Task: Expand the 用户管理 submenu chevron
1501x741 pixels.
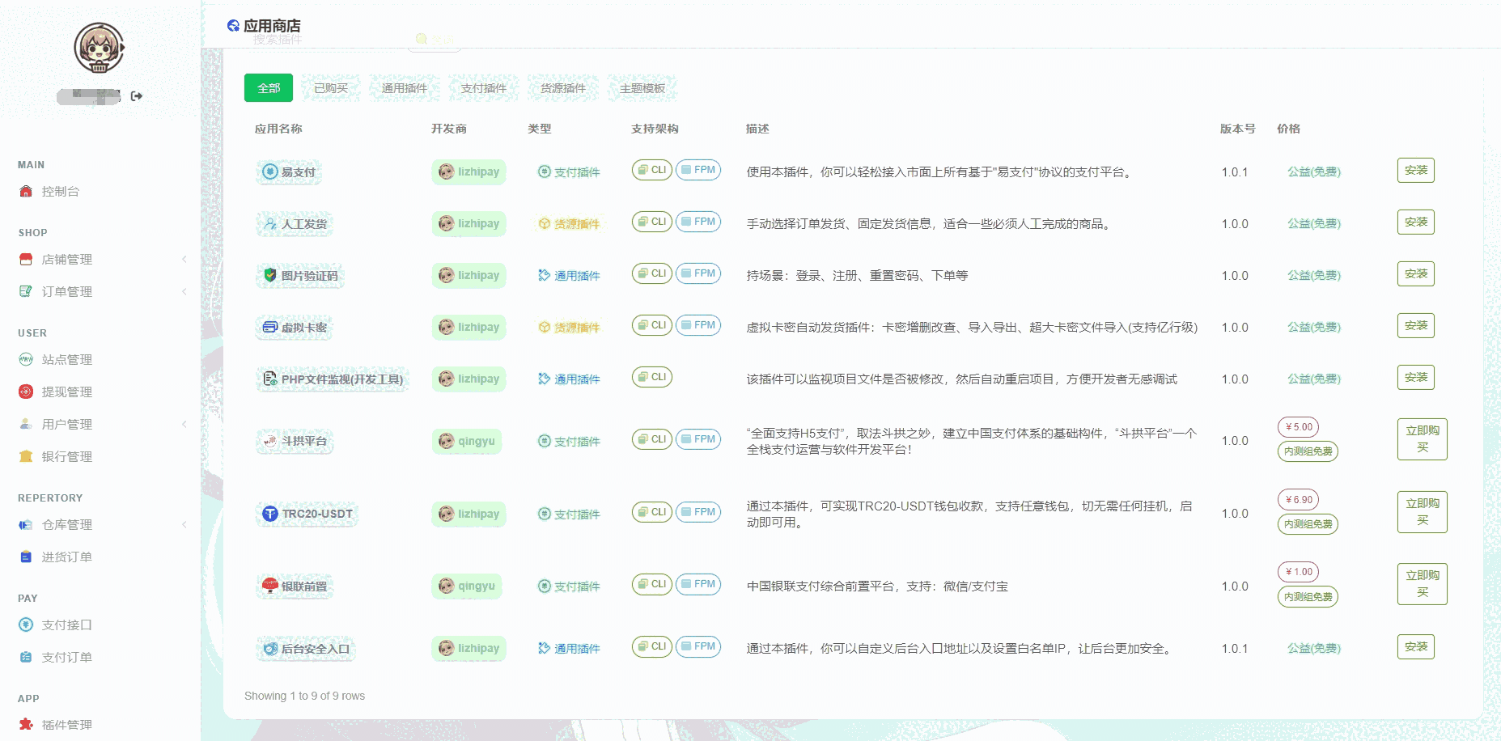Action: tap(184, 425)
